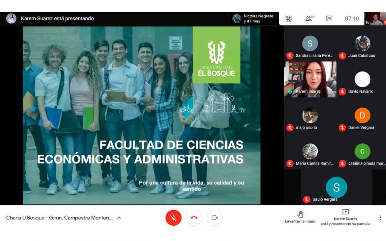This screenshot has height=241, width=386.
Task: Select María Camila Ramírez's profile picture
Action: point(310,151)
